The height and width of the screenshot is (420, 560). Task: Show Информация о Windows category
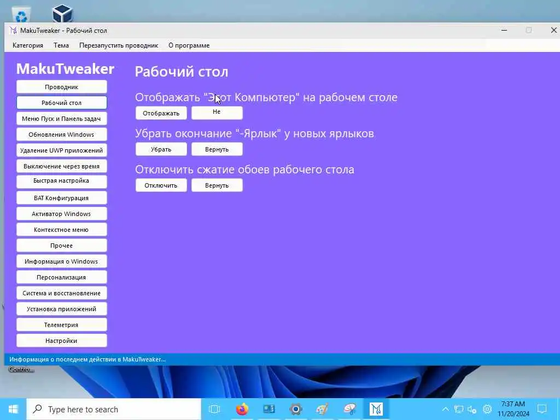61,261
